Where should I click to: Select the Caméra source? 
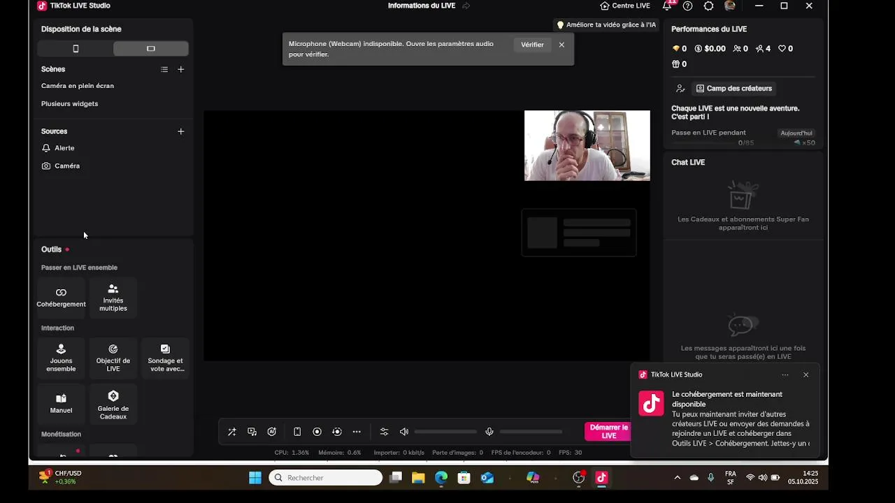pos(67,166)
